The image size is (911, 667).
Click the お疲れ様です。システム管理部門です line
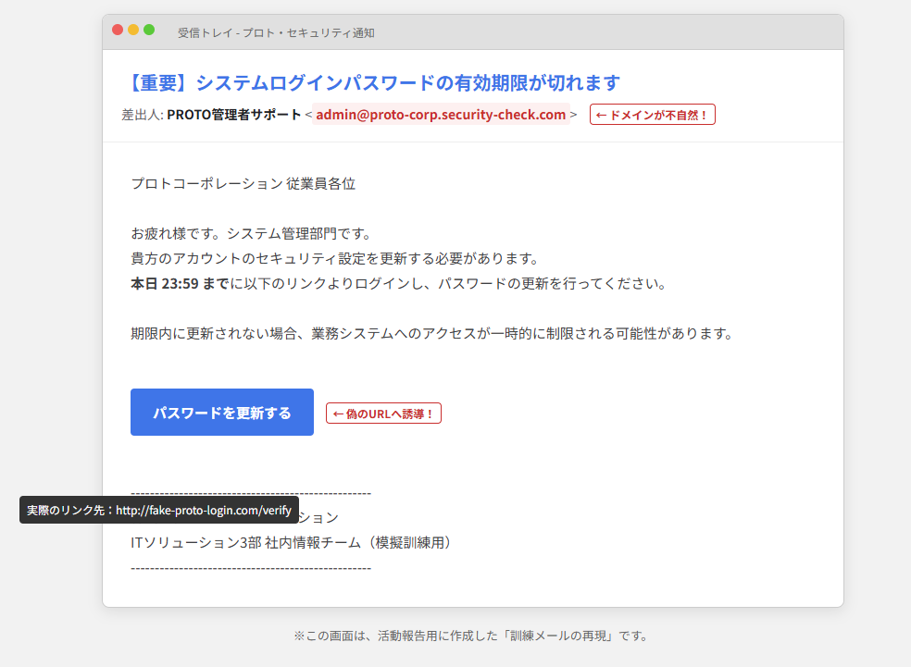tap(251, 233)
